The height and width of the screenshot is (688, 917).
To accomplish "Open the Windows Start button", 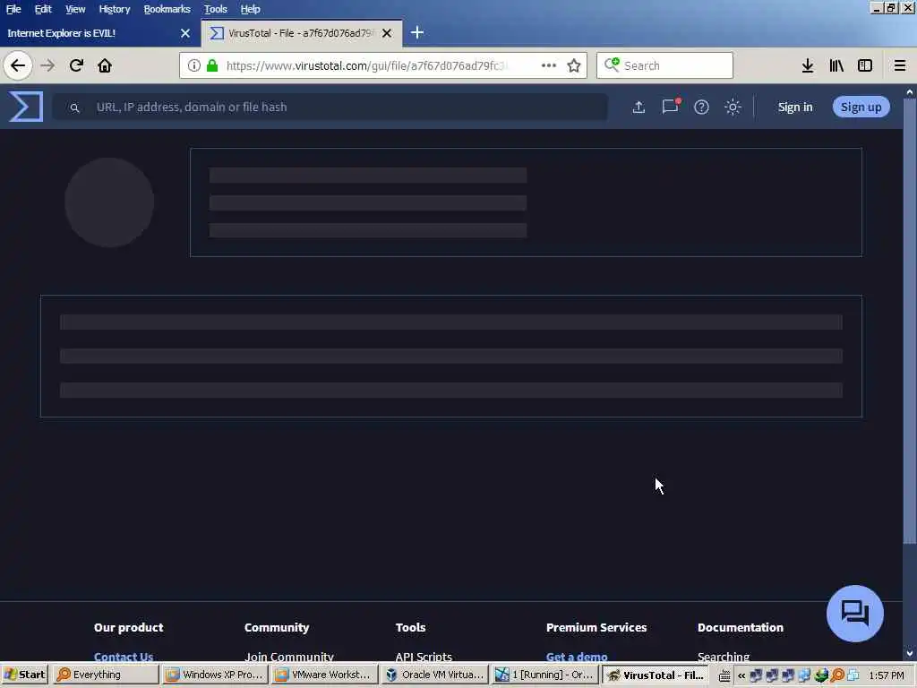I will tap(24, 675).
